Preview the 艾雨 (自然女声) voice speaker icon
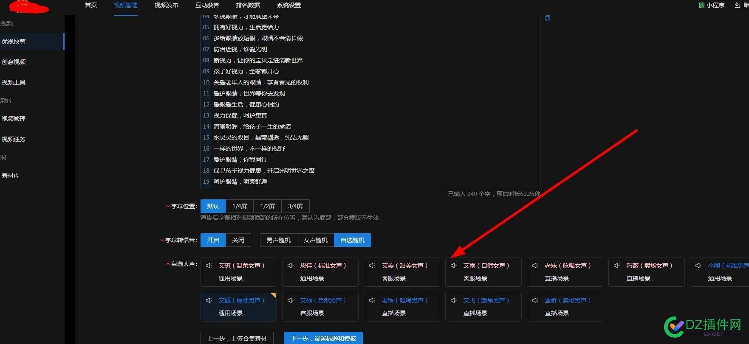 tap(454, 266)
